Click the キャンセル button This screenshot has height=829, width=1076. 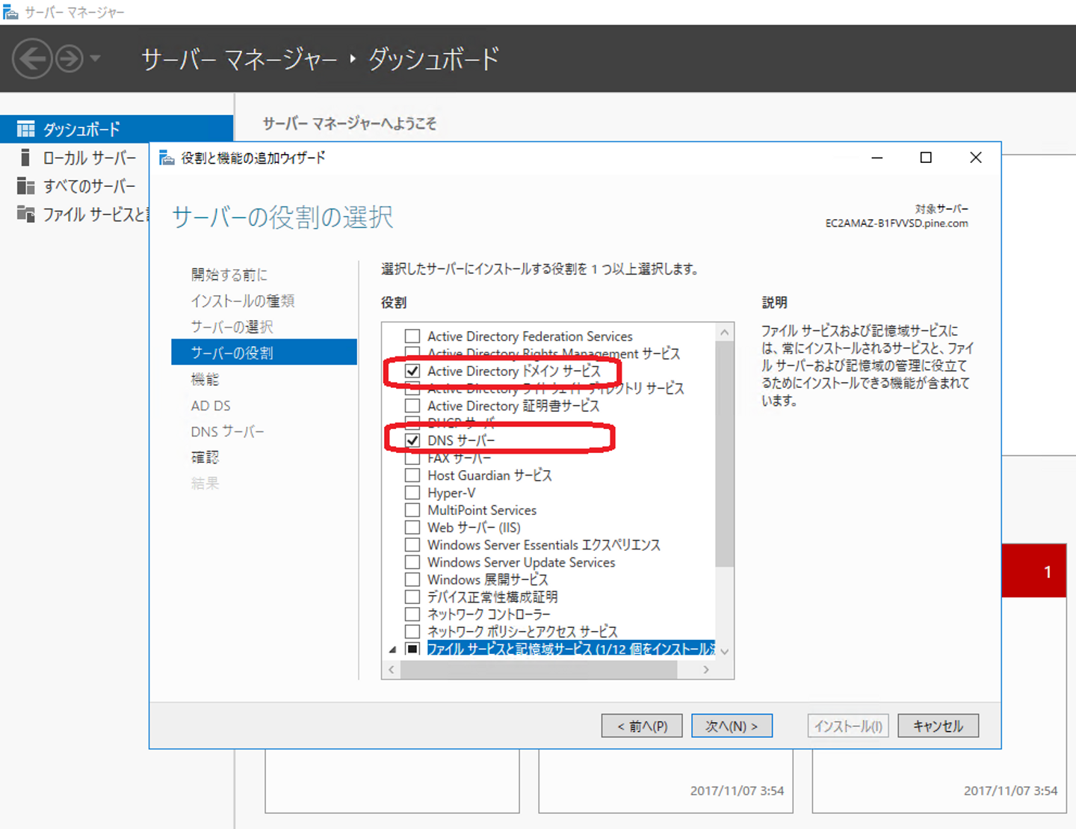point(938,726)
